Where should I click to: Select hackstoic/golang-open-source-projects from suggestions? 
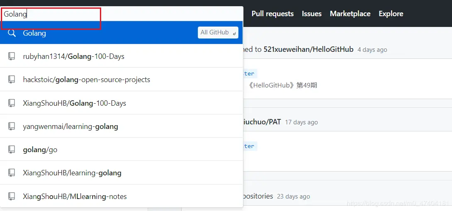[x=87, y=80]
